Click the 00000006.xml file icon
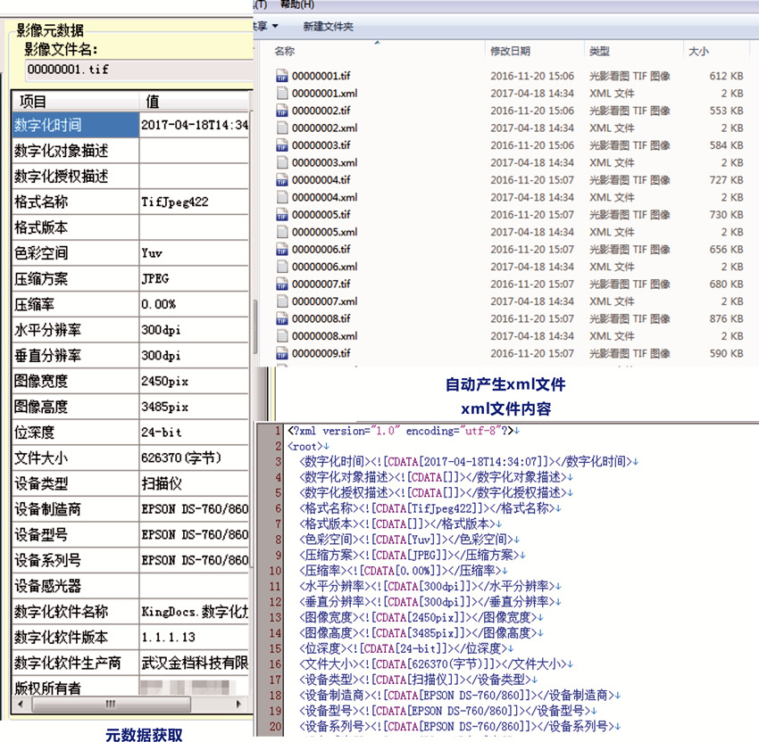This screenshot has height=742, width=759. (282, 267)
